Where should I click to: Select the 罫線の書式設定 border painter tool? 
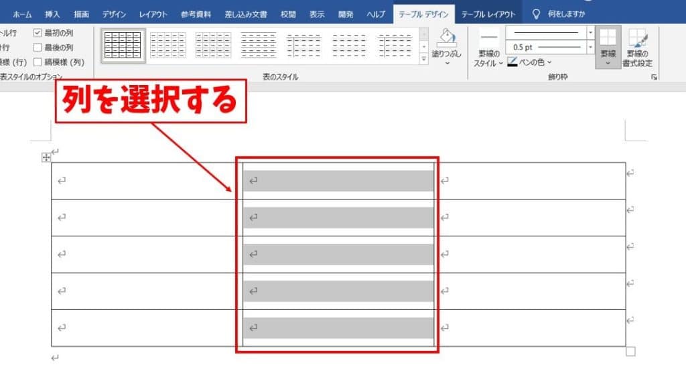click(638, 47)
